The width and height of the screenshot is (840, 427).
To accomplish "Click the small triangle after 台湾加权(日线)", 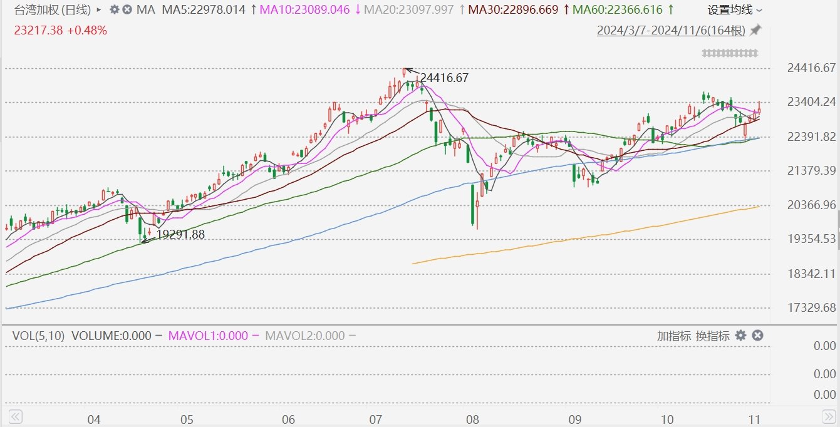I will point(99,10).
